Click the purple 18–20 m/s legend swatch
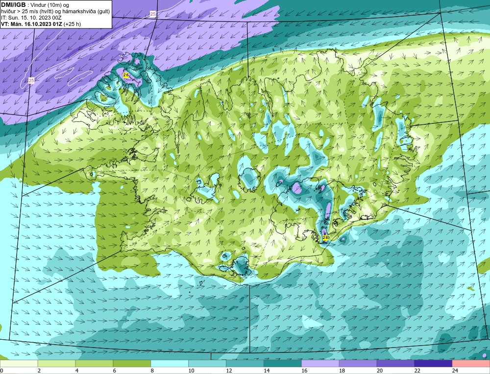This screenshot has width=490, height=374. 358,364
